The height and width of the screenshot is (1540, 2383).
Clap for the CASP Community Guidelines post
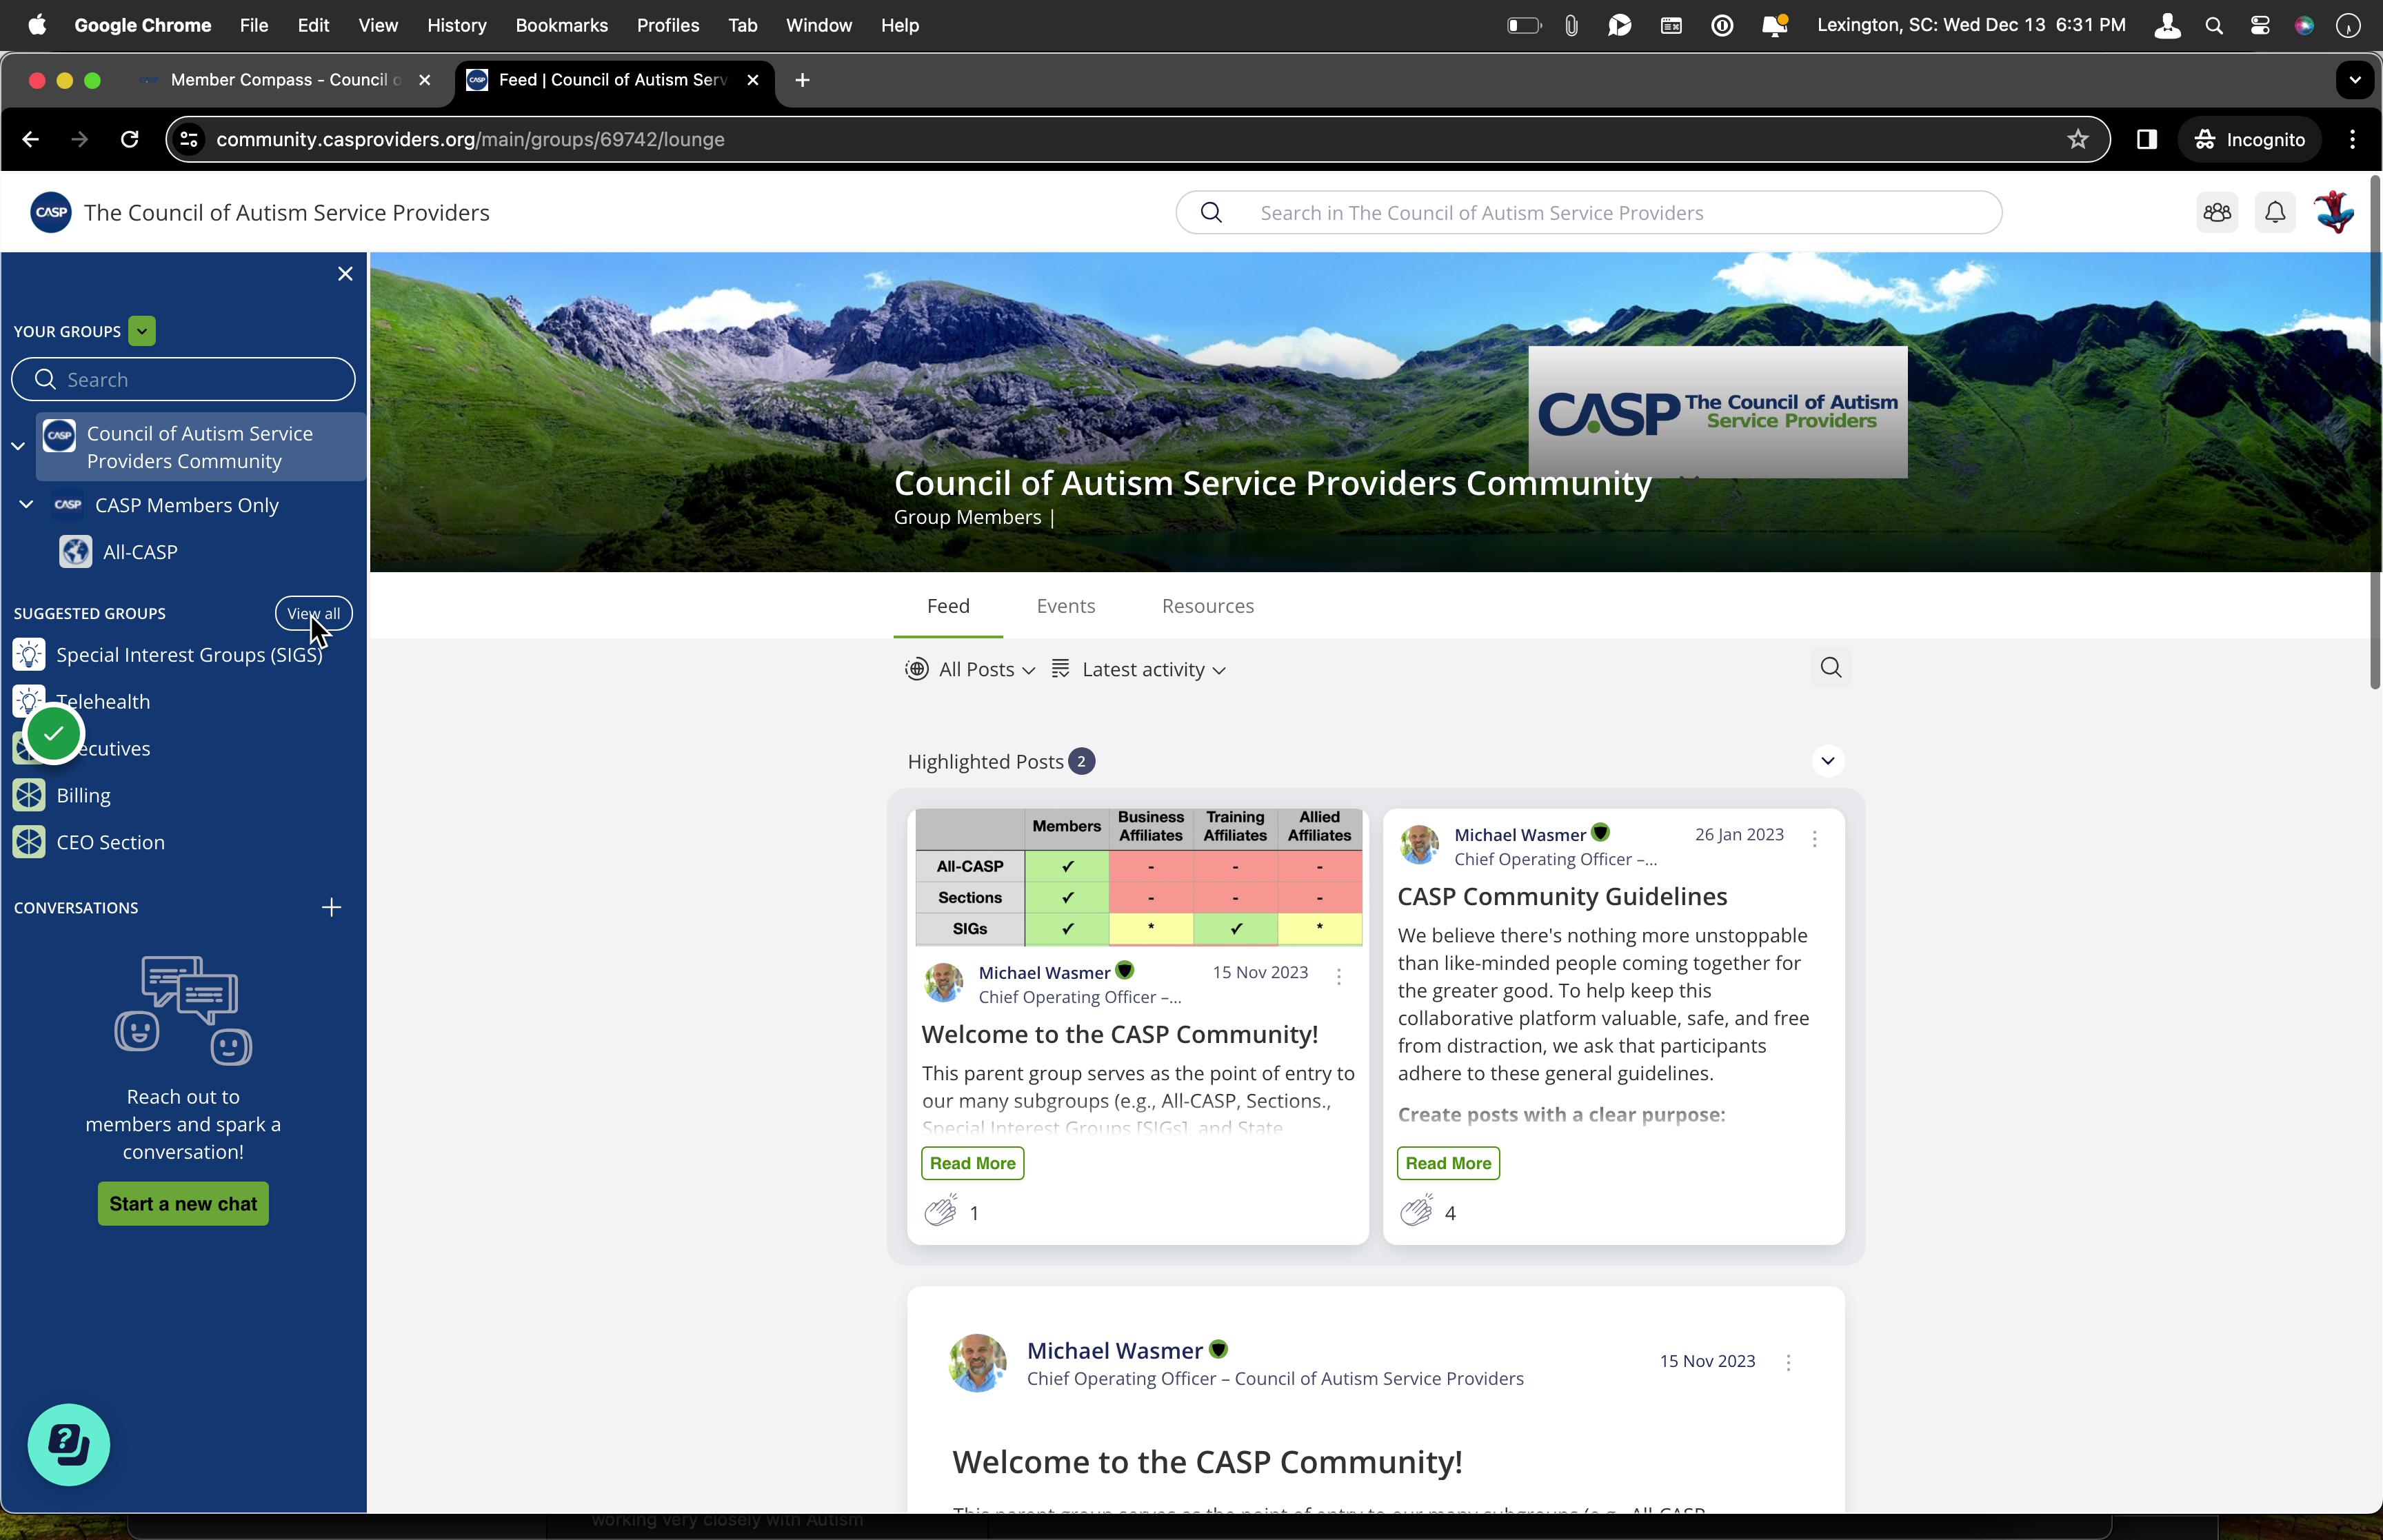pyautogui.click(x=1416, y=1211)
